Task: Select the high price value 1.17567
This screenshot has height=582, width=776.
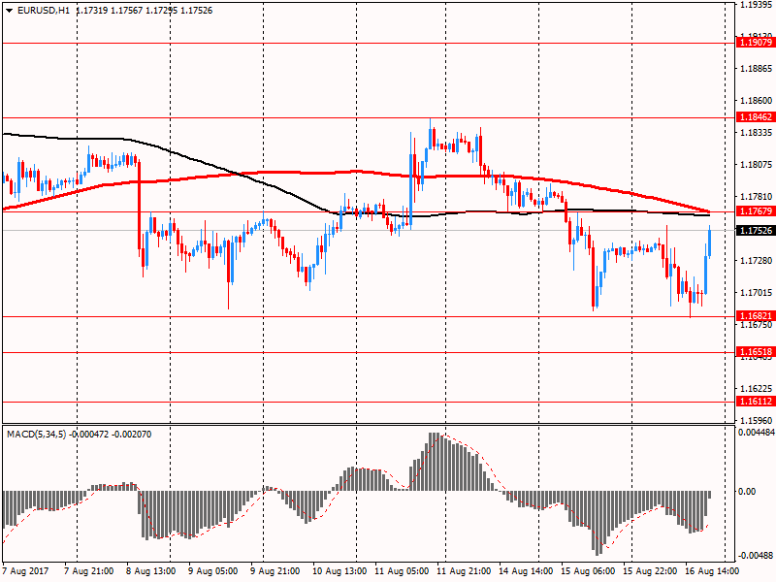Action: 127,11
